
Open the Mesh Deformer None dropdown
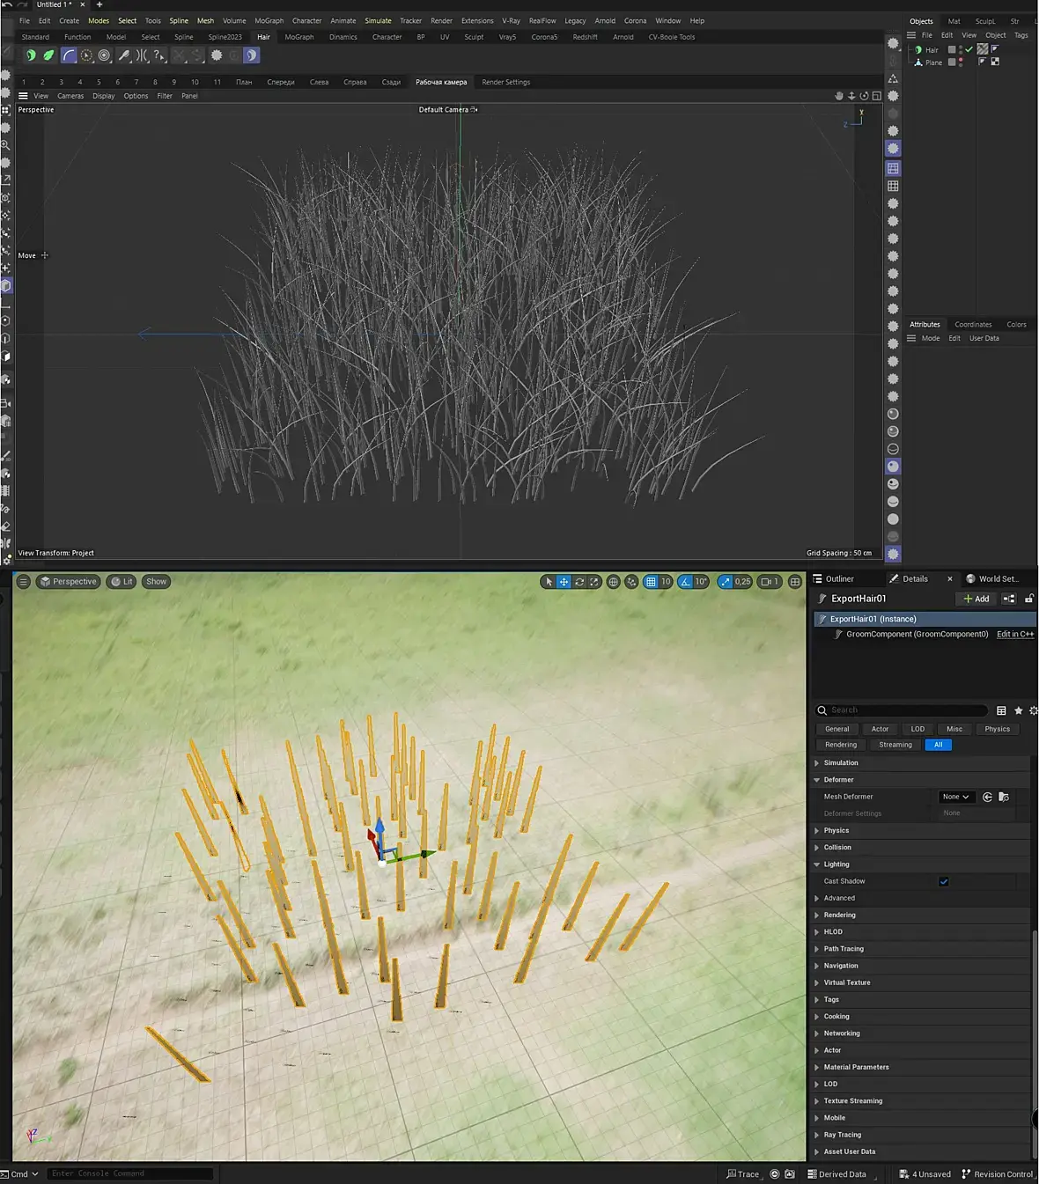[955, 797]
